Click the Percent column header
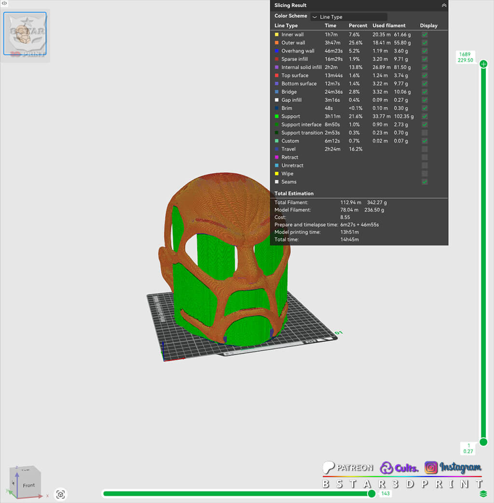Viewport: 494px width, 503px height. (358, 25)
